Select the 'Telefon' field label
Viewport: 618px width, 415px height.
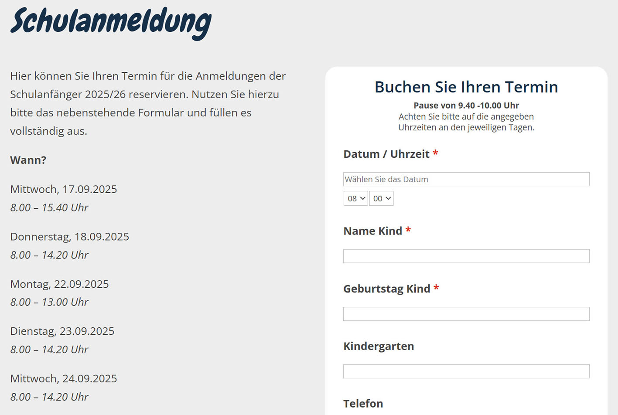(363, 404)
